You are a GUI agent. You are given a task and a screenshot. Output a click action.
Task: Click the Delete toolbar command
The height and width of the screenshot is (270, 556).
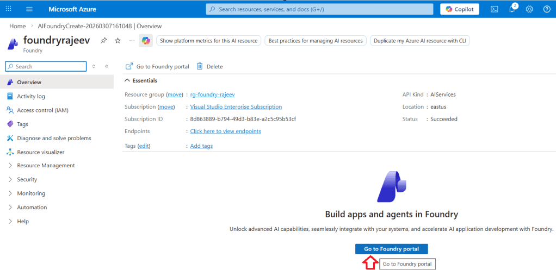(209, 66)
